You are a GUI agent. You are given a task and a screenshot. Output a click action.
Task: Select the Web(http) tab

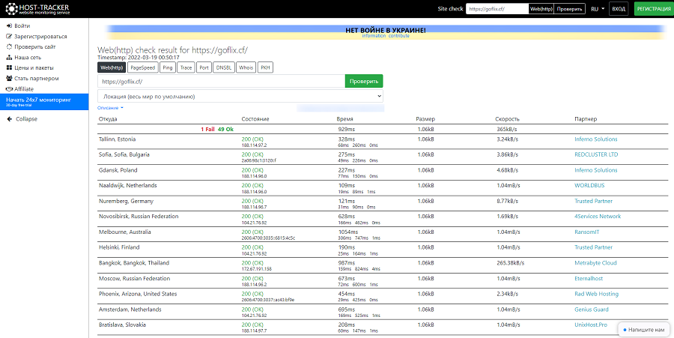[x=112, y=67]
